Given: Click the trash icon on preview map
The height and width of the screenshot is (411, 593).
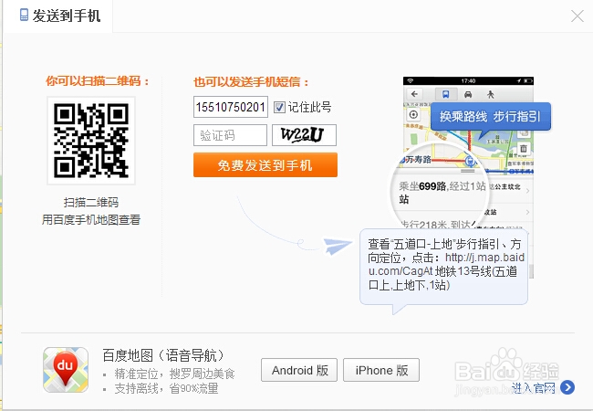Looking at the screenshot, I should coord(524,149).
